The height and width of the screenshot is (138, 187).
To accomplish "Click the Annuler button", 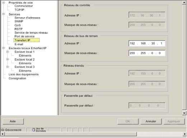I will click(x=151, y=122).
